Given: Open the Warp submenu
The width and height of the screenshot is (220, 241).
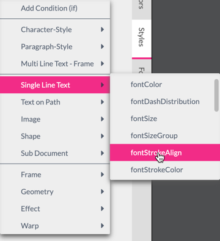Looking at the screenshot, I should (55, 226).
